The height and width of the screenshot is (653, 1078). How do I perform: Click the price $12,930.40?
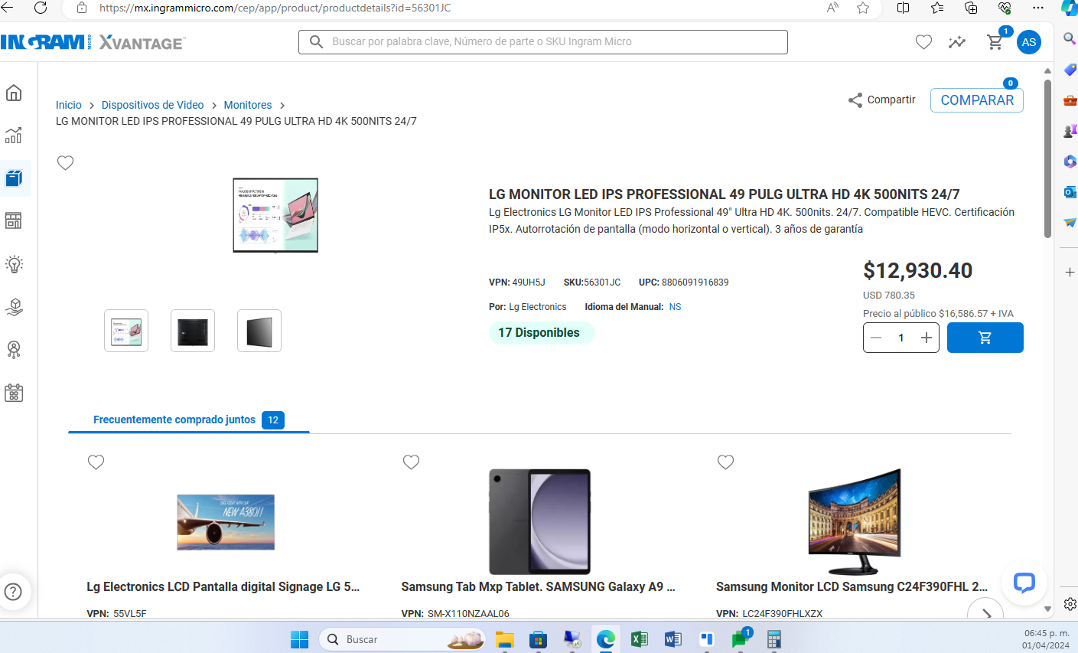(917, 271)
